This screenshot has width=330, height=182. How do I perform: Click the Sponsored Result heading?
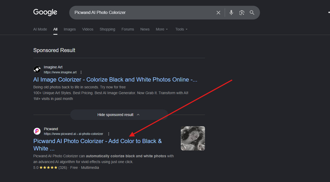54,50
